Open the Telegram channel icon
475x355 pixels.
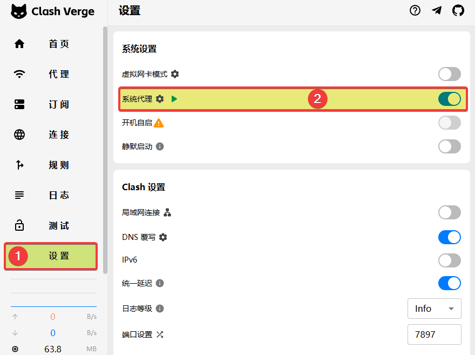tap(437, 11)
